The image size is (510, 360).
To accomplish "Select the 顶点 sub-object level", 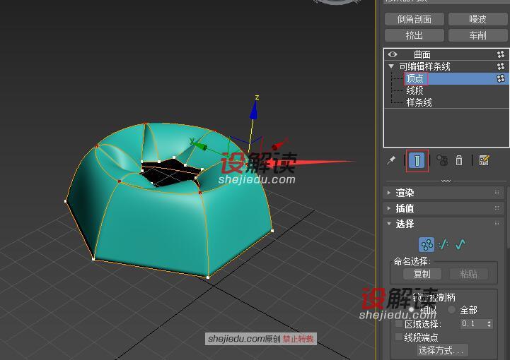I will tap(415, 78).
